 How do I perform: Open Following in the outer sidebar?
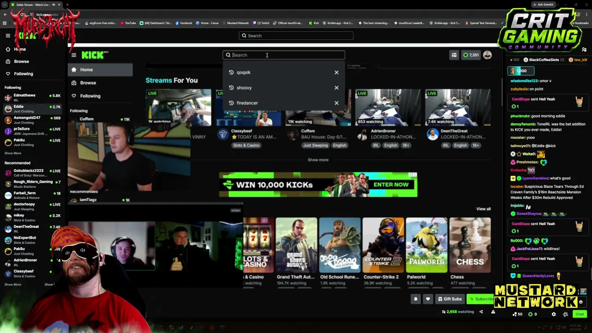tap(19, 74)
